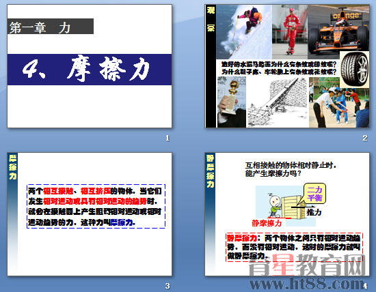The image size is (376, 292).
Task: Click the racer in red suit photo
Action: click(x=290, y=32)
